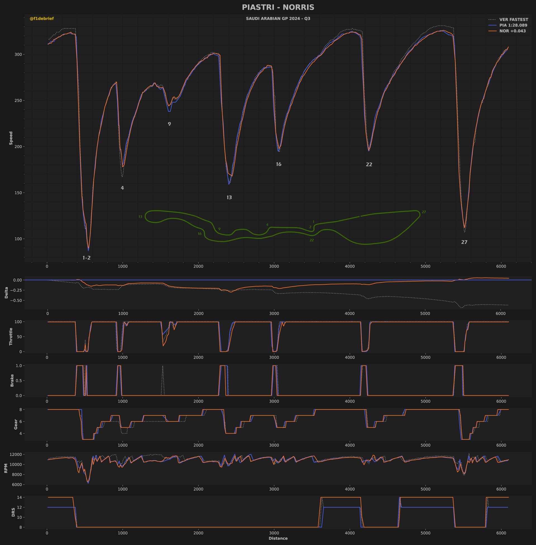
Task: Click the green 13 marker on the track map
Action: coord(140,217)
